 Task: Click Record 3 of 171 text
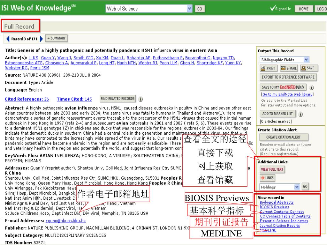tap(24, 39)
